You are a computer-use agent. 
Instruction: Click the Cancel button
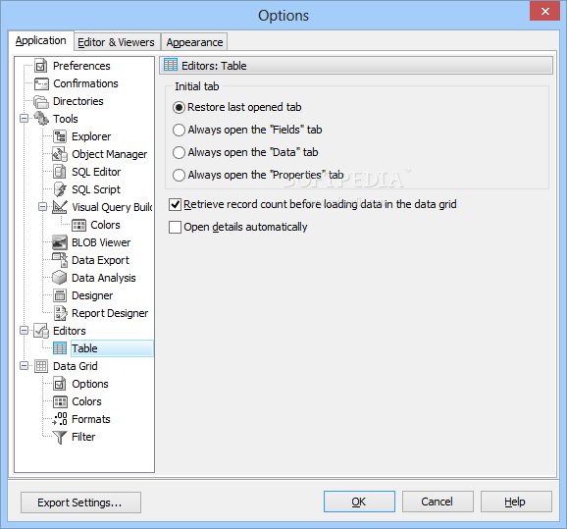coord(438,502)
